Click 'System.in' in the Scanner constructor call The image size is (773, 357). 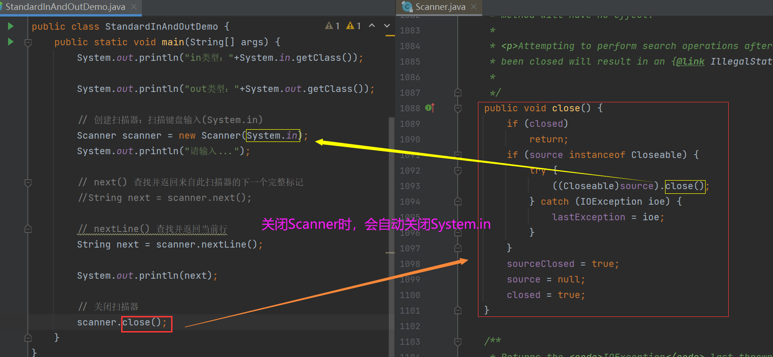click(272, 136)
